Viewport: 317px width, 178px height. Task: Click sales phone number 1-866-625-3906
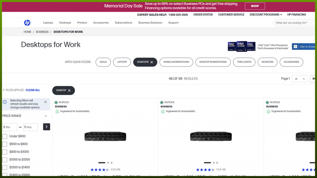[178, 15]
